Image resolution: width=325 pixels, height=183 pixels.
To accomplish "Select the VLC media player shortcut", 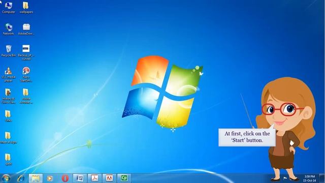I will point(9,75).
